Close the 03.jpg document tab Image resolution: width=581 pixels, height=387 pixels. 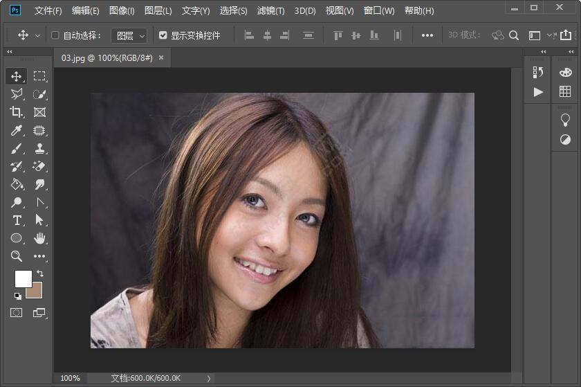click(161, 58)
